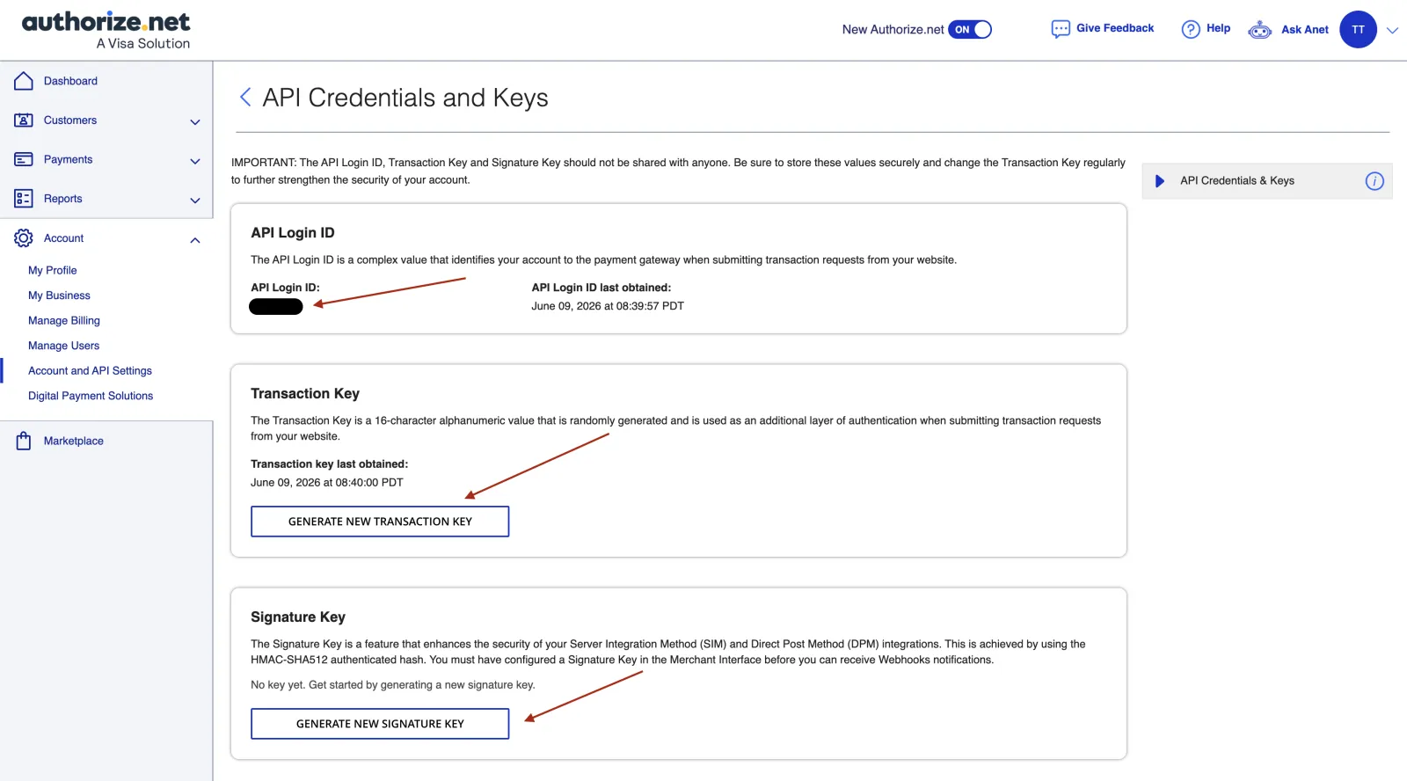Click the Dashboard home icon
The image size is (1407, 781).
coord(24,81)
